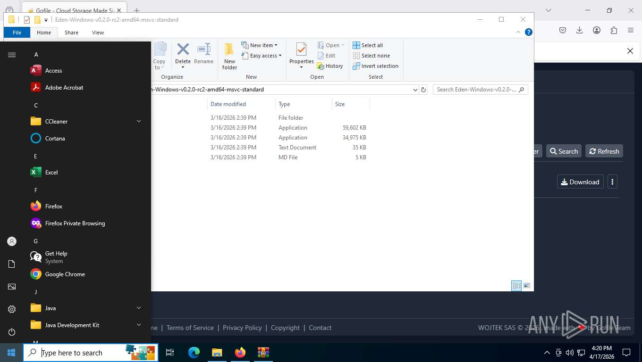Open Firefox Private Browsing entry

tap(85, 223)
